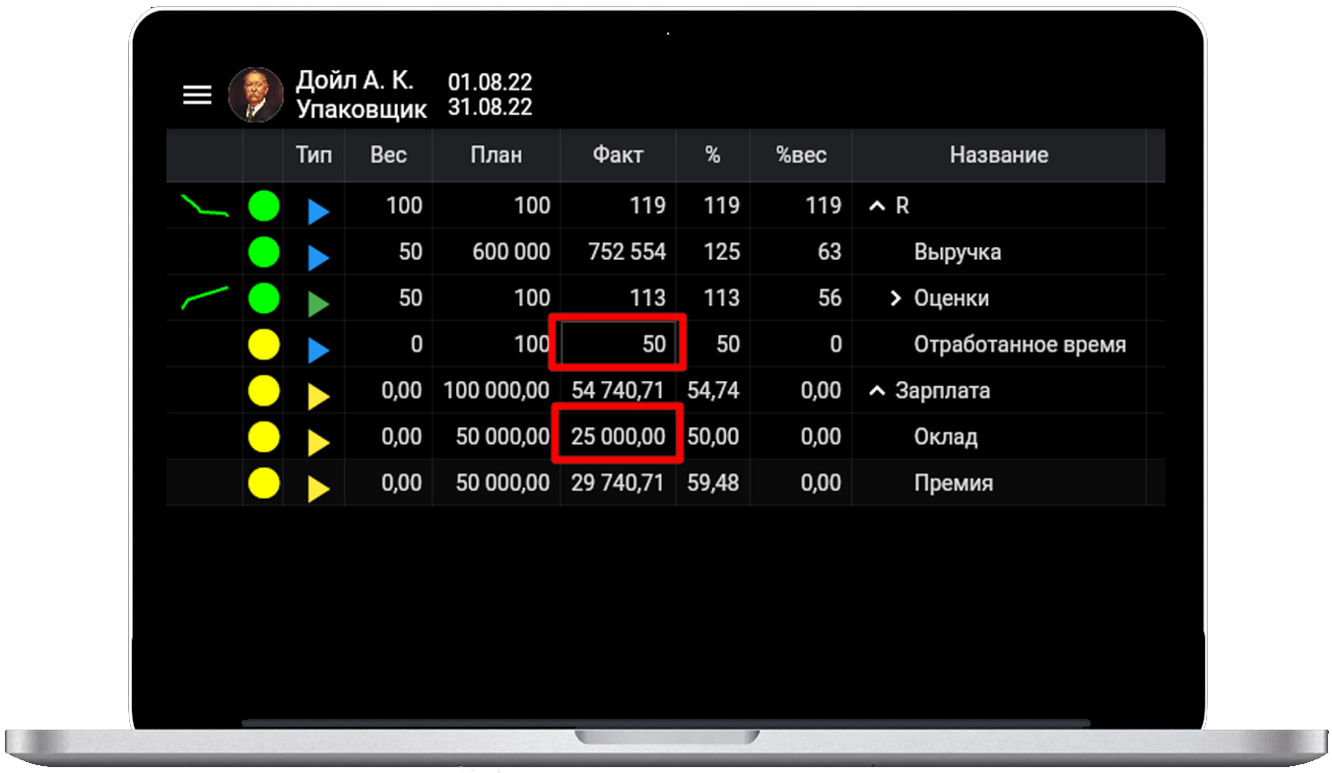
Task: Click the green trend sparkline in Оценки row
Action: 205,297
